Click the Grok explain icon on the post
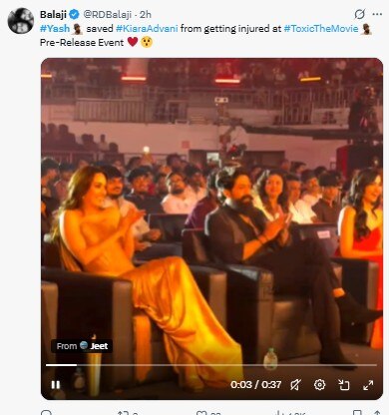Viewport: 389px width, 415px height. 359,14
